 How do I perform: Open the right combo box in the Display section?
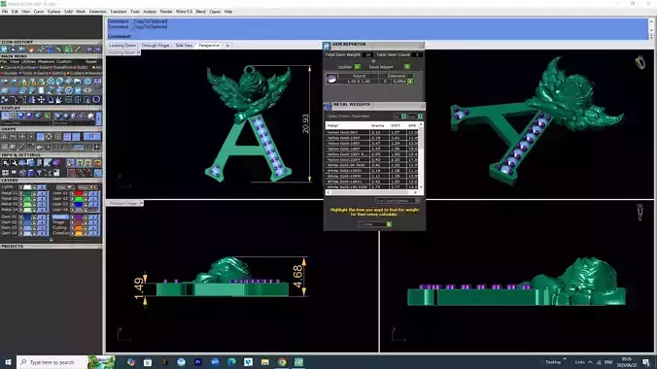[x=74, y=123]
